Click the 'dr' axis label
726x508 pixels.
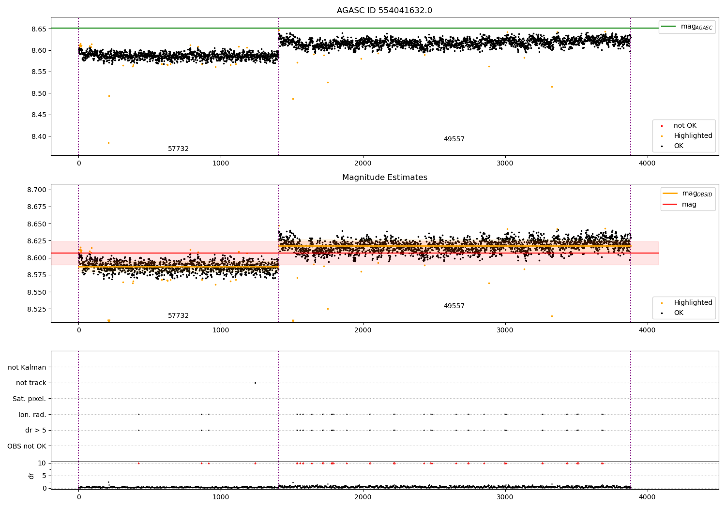31,476
